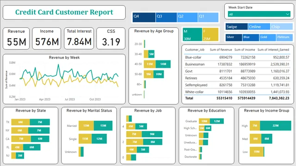Click the Credit Card Customer Report title
Viewport: 296px width, 166px height.
click(x=64, y=12)
